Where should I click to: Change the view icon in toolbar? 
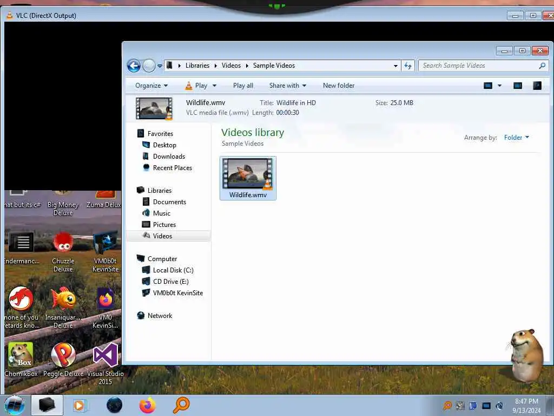[x=487, y=86]
